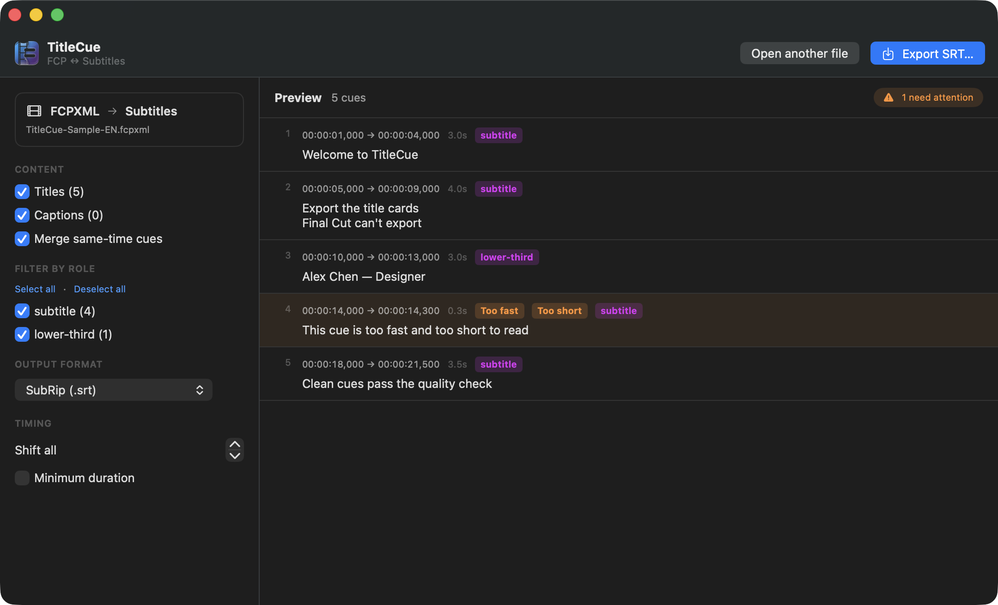This screenshot has width=998, height=605.
Task: Select cue 'Welcome to TitleCue'
Action: (629, 145)
